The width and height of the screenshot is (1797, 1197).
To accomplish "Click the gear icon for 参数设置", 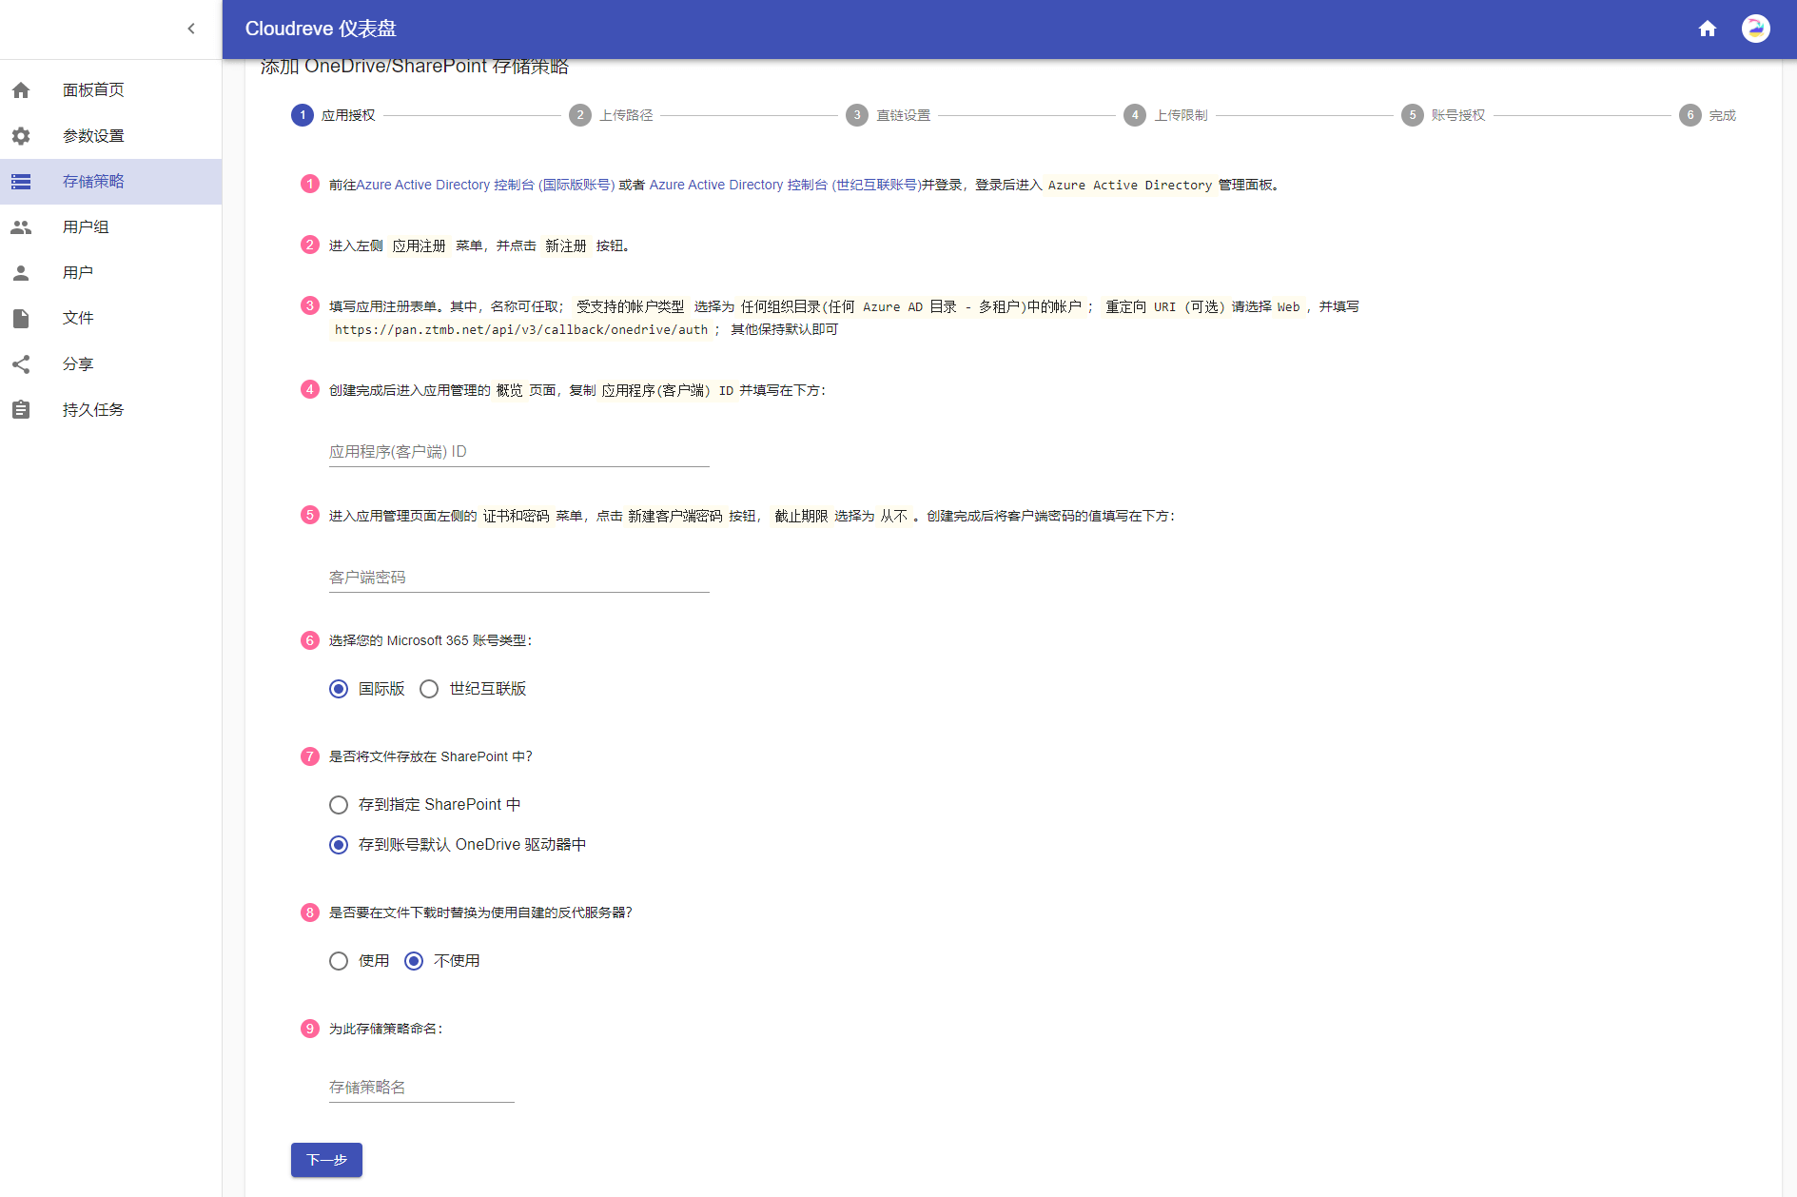I will 21,136.
